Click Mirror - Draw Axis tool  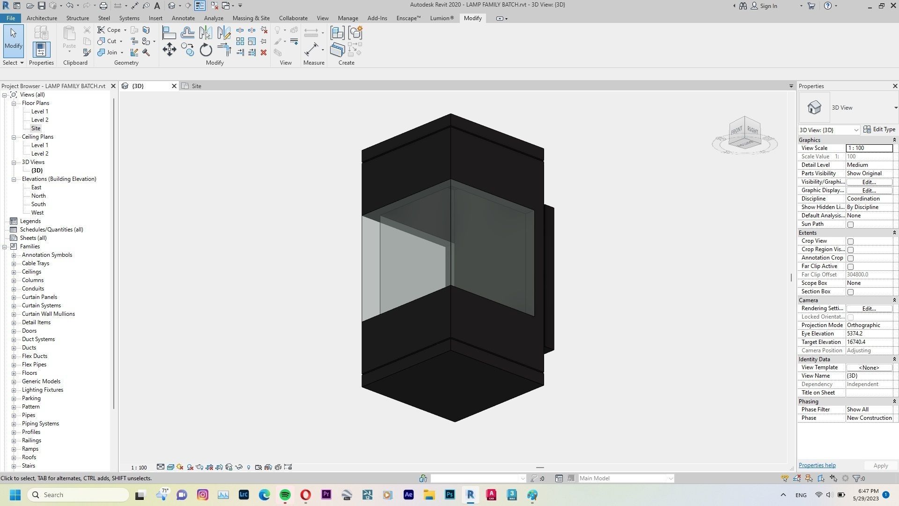coord(224,33)
